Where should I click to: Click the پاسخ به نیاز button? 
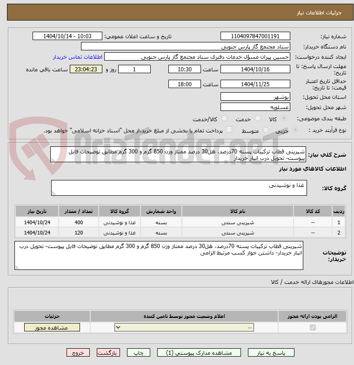271,352
